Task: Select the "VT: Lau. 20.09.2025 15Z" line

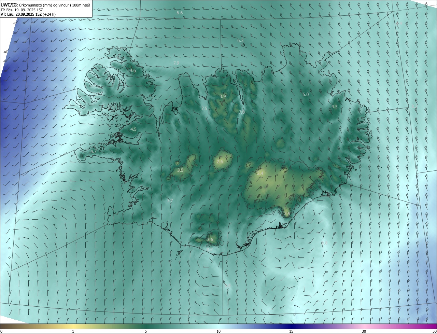Action: pos(22,14)
